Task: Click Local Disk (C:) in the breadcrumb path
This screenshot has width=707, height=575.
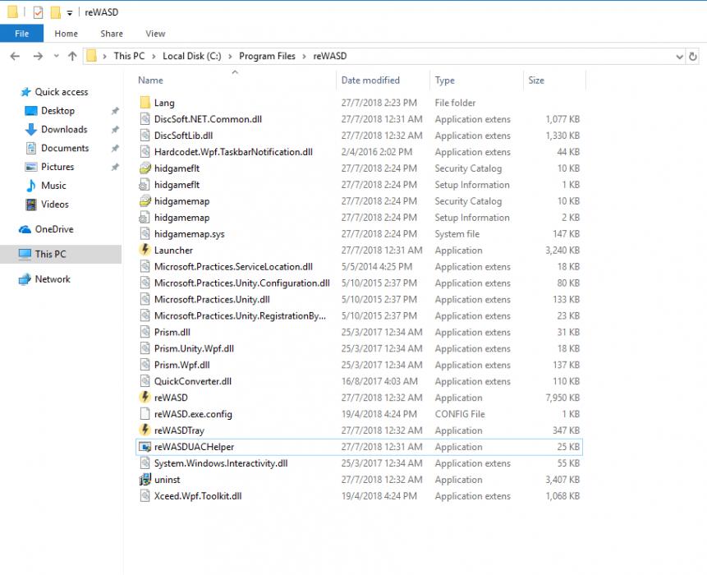Action: pyautogui.click(x=191, y=56)
